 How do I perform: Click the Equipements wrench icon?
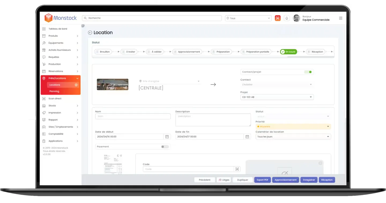(44, 43)
